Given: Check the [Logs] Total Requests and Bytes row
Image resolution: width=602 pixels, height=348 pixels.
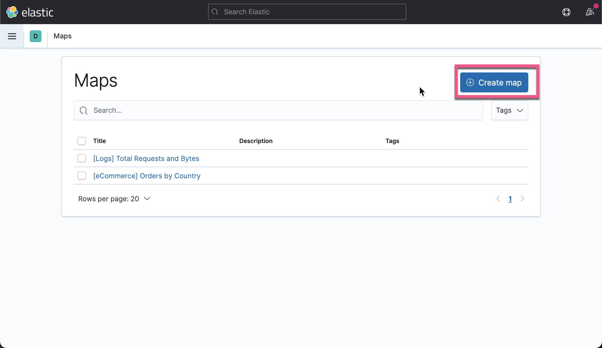Looking at the screenshot, I should tap(81, 158).
